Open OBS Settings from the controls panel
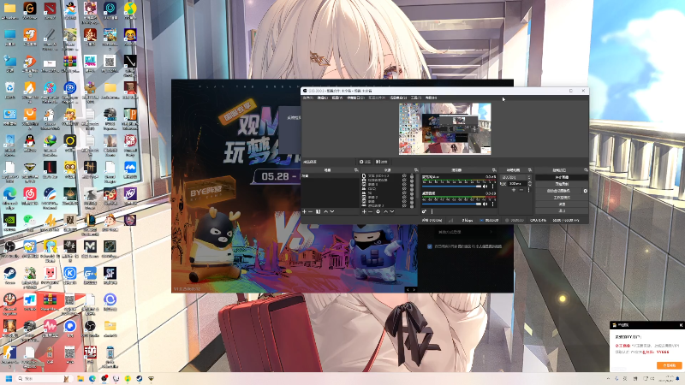The image size is (685, 385). pos(562,204)
